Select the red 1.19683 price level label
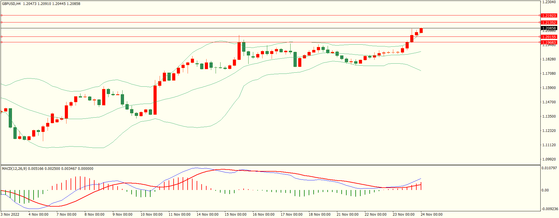The image size is (559, 218). pyautogui.click(x=549, y=42)
